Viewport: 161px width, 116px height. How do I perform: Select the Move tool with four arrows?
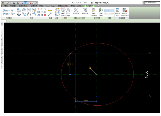(19, 15)
